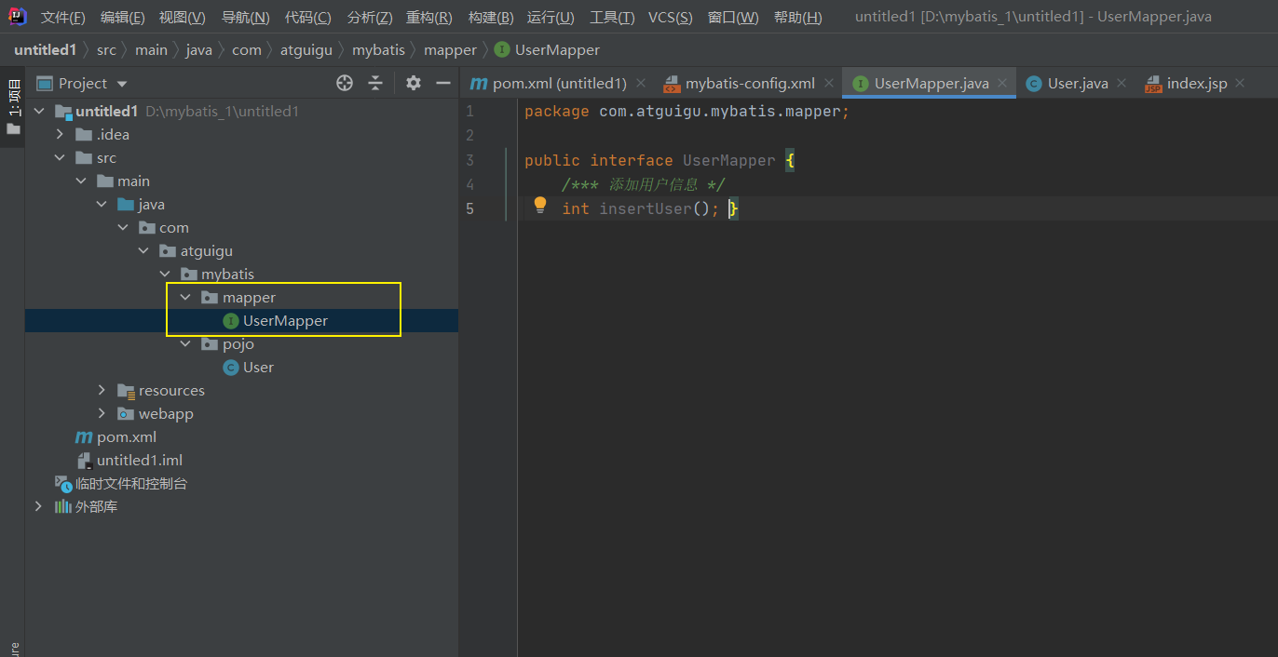Collapse the untitled1 root node
1278x657 pixels.
pyautogui.click(x=39, y=112)
